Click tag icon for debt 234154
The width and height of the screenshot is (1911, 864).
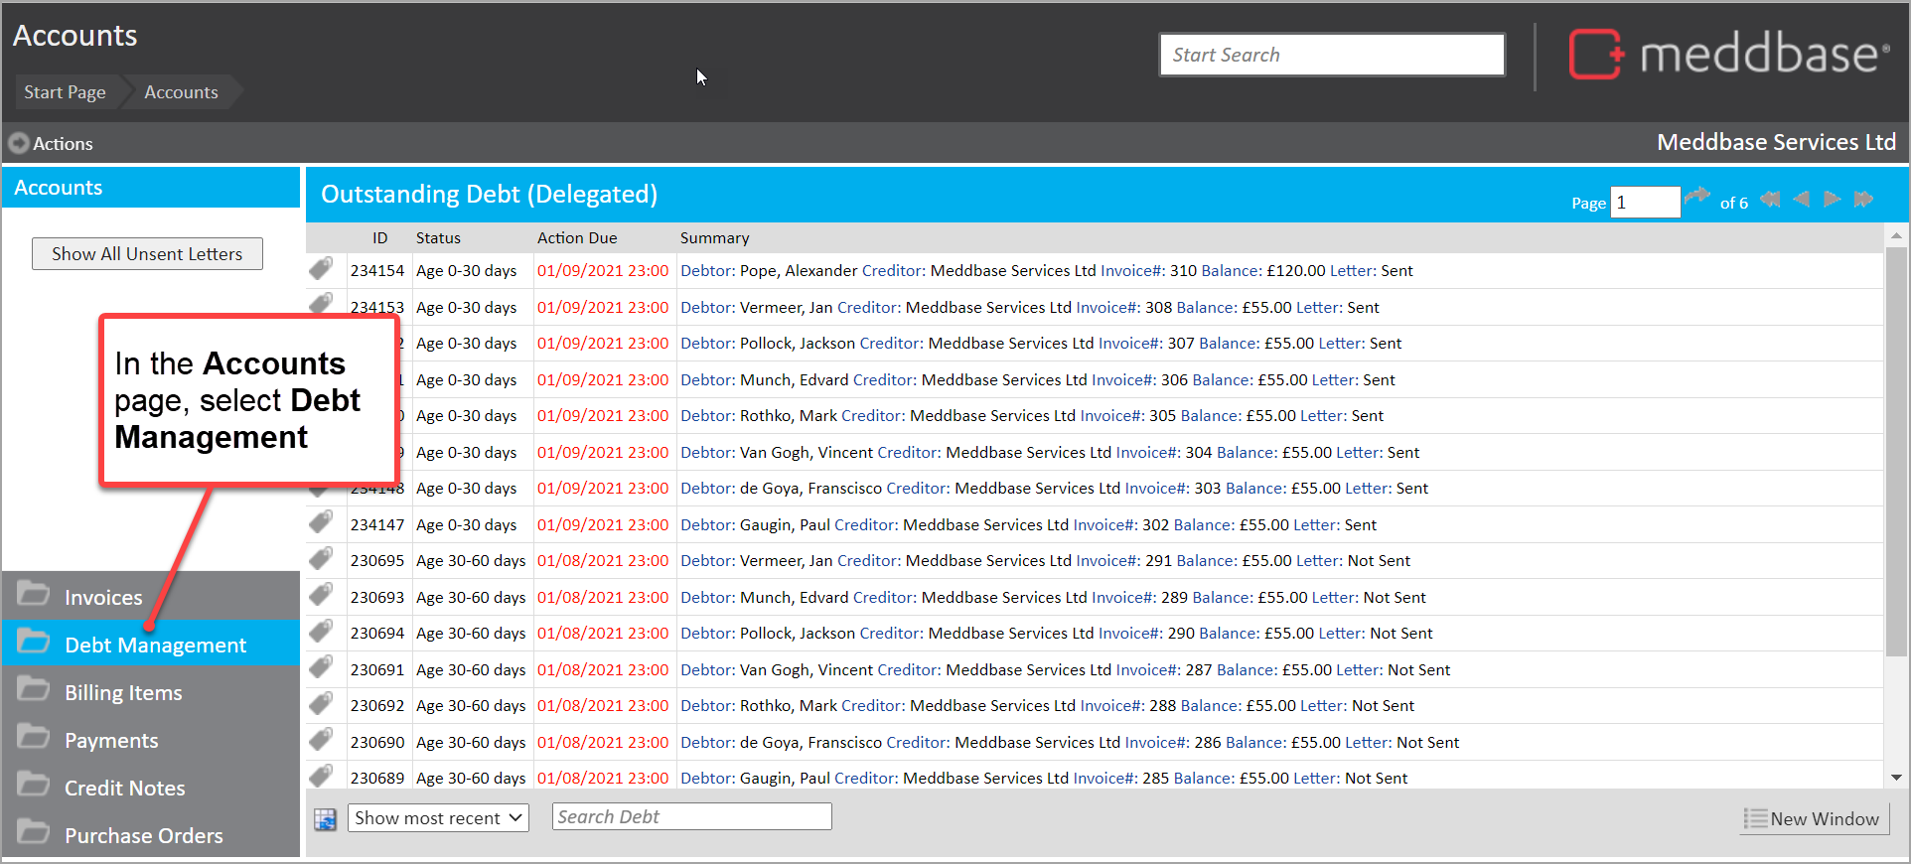(x=321, y=269)
